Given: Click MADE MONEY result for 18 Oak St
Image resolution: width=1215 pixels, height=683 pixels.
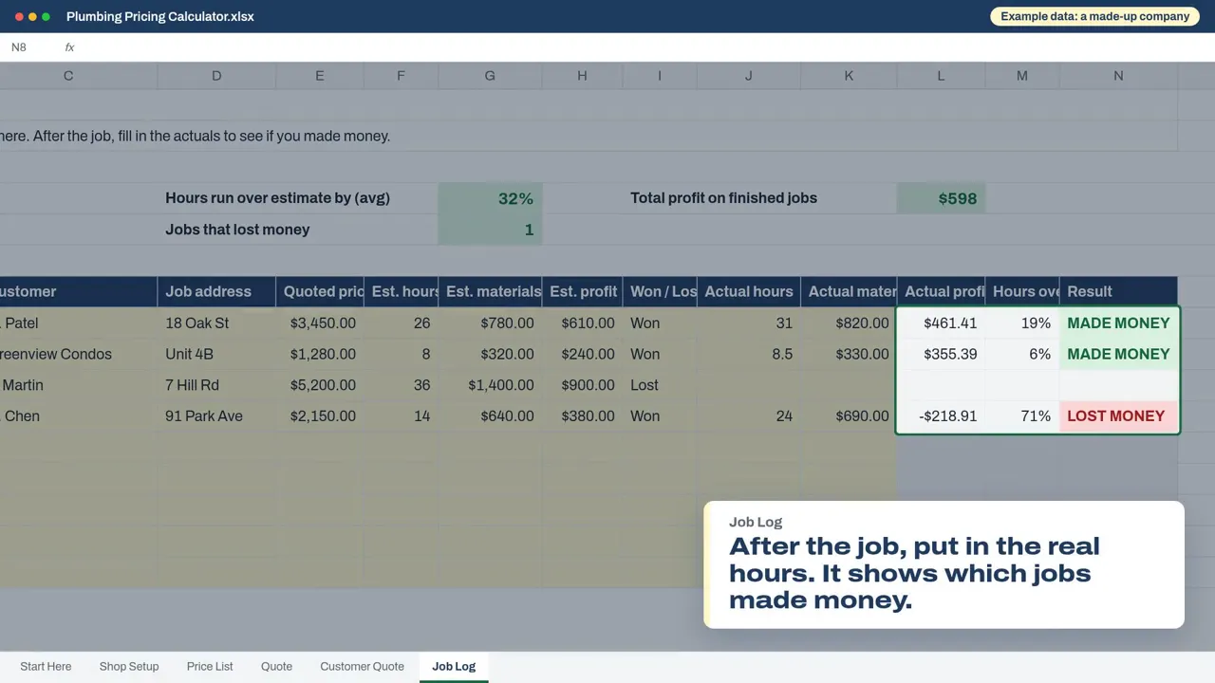Looking at the screenshot, I should pos(1118,323).
